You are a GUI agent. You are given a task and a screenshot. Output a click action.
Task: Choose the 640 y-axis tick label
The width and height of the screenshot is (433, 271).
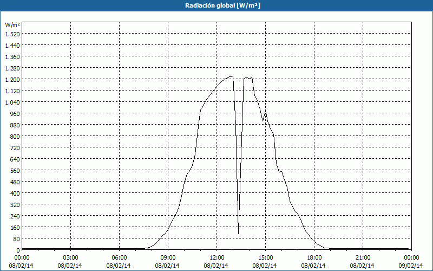(x=16, y=159)
